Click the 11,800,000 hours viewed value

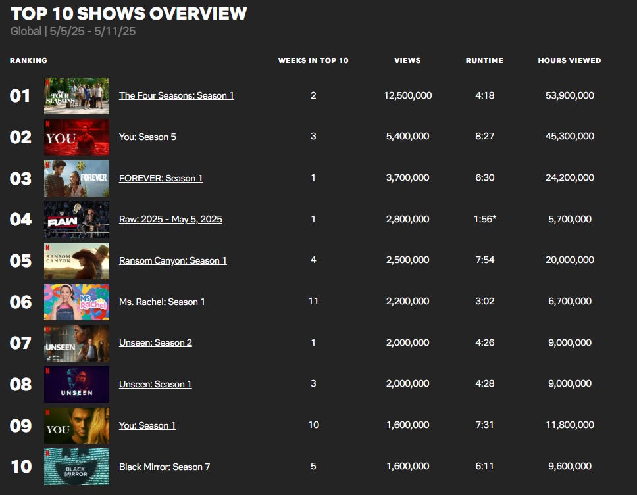tap(570, 425)
